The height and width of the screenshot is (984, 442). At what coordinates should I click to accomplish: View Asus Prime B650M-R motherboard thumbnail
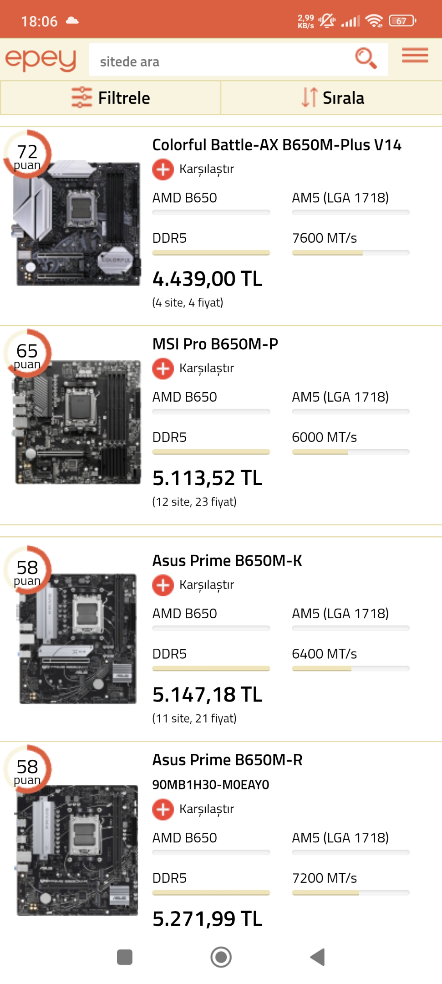tap(77, 850)
